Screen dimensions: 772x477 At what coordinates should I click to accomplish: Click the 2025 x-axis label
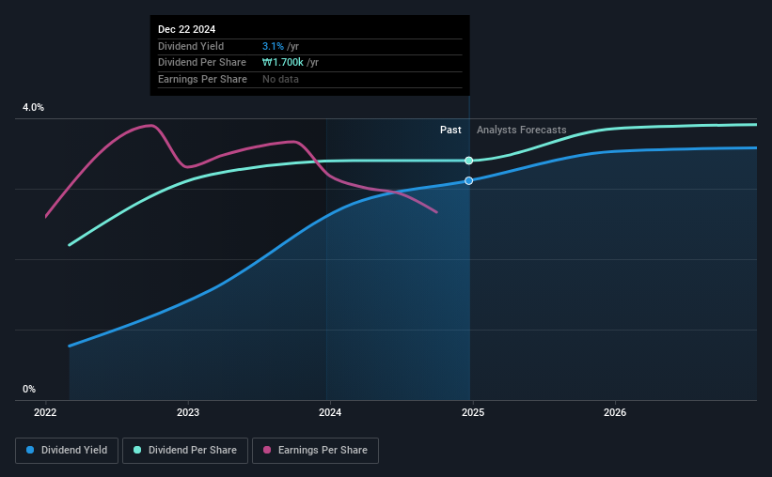coord(473,412)
